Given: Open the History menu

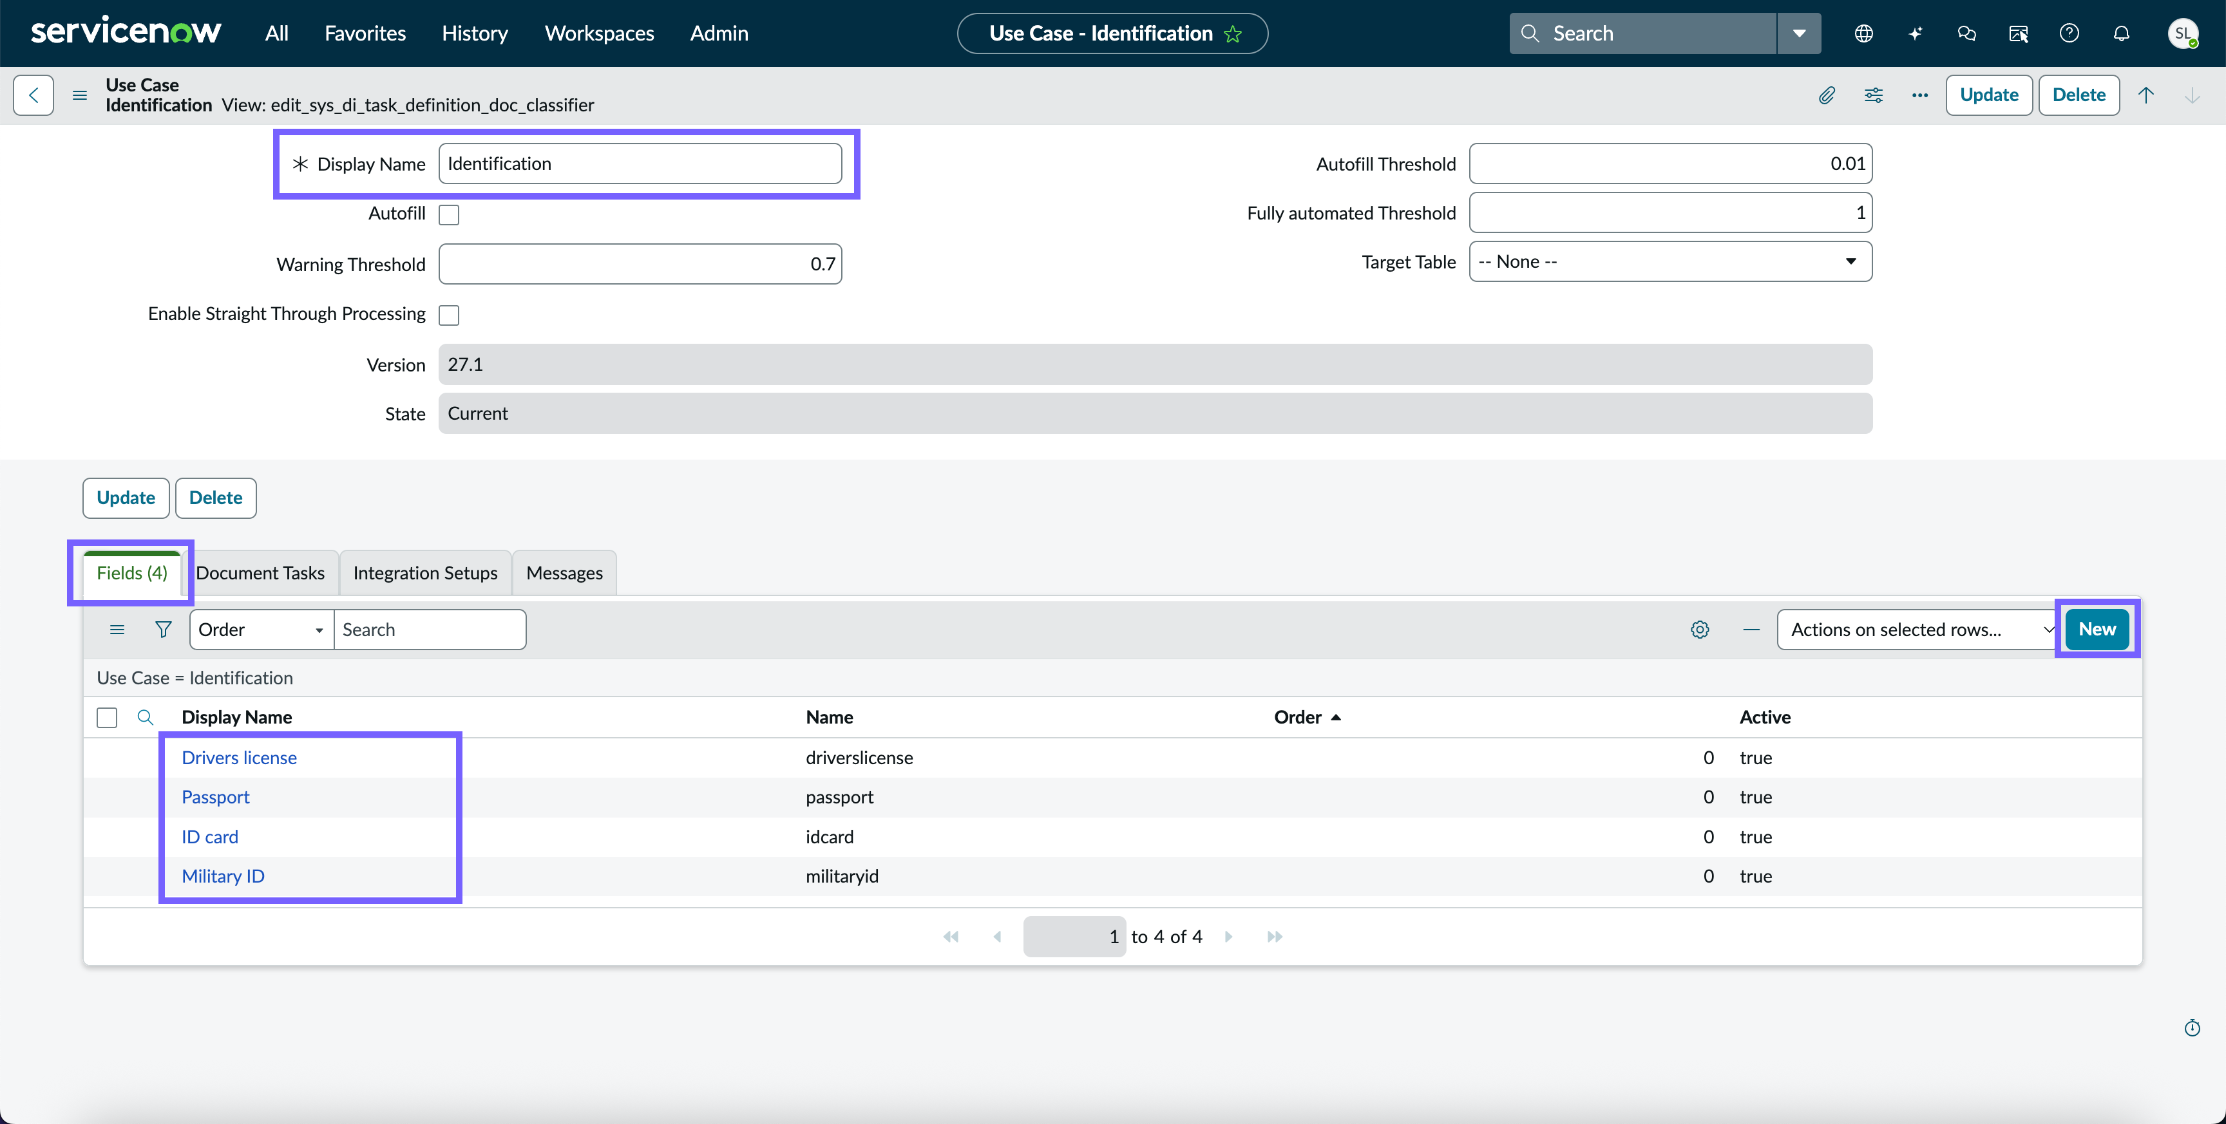Looking at the screenshot, I should coord(475,33).
